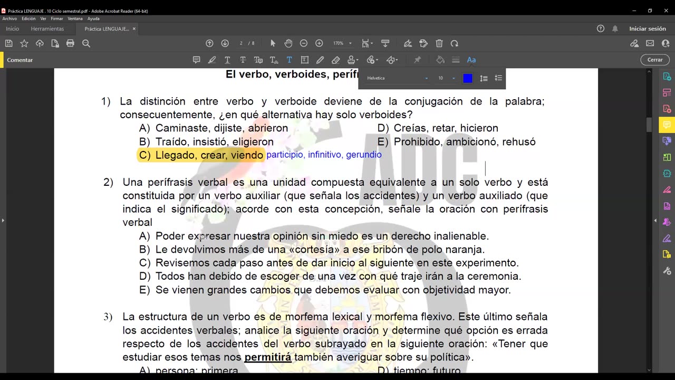Click the Save file icon

(8, 43)
